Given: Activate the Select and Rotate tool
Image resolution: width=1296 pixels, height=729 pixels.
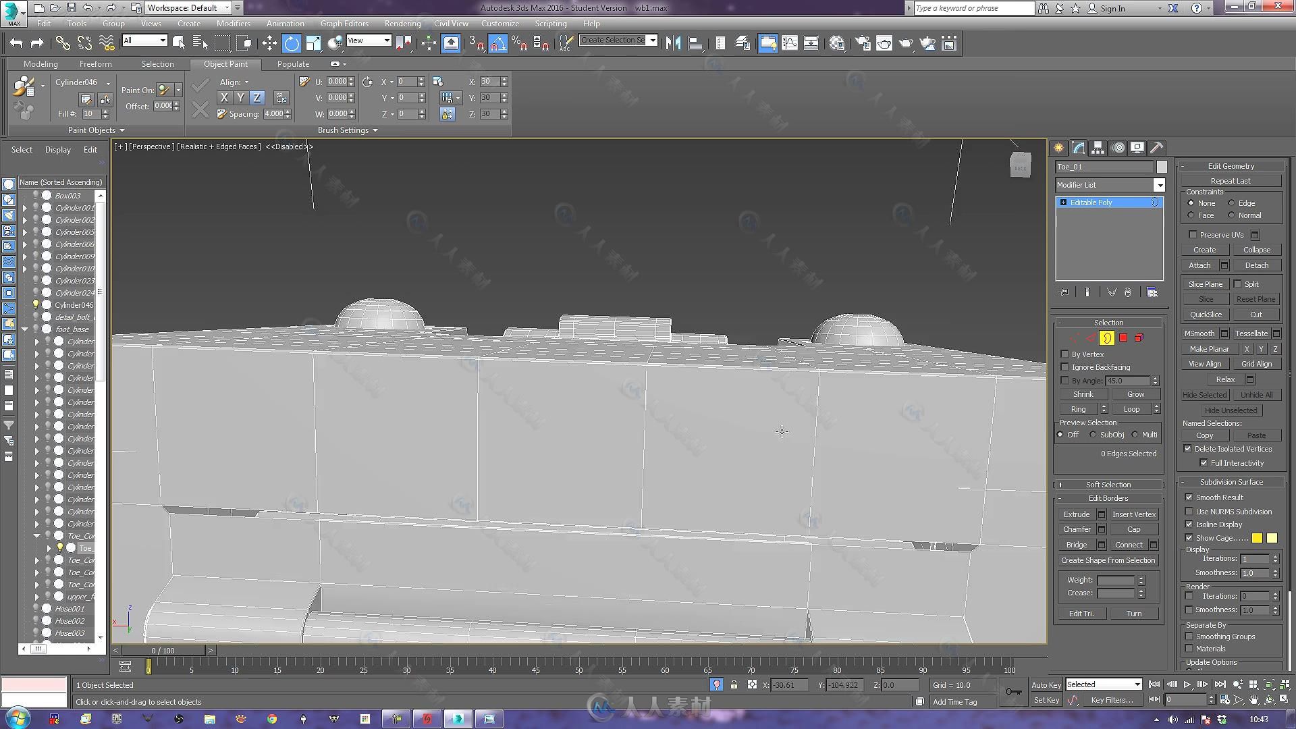Looking at the screenshot, I should pos(291,43).
